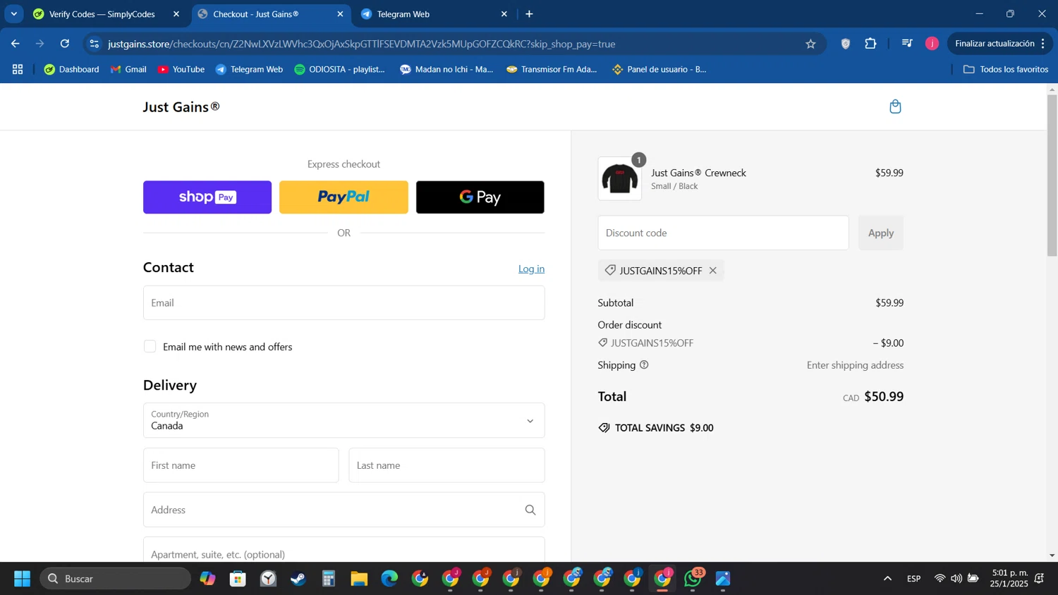Open a new browser tab

pyautogui.click(x=529, y=14)
